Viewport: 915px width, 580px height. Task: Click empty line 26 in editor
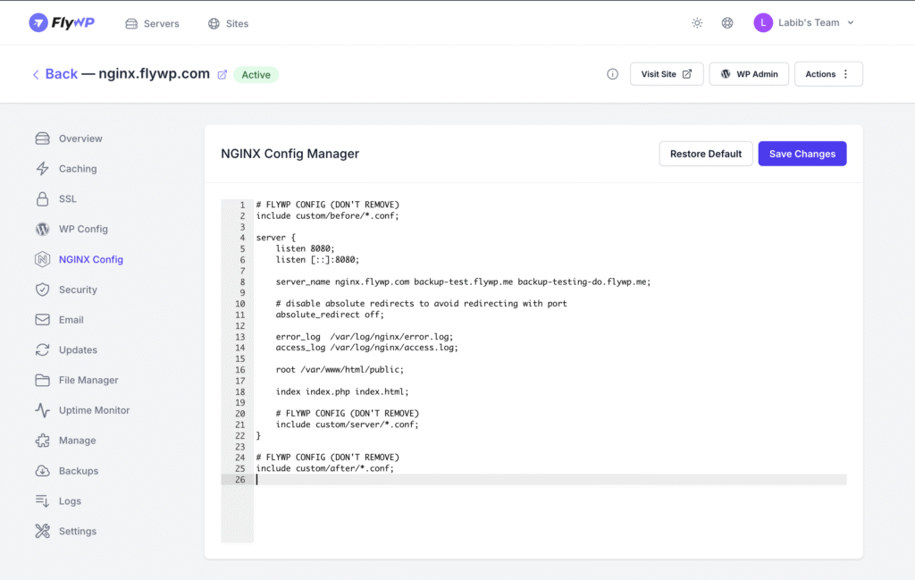(550, 480)
